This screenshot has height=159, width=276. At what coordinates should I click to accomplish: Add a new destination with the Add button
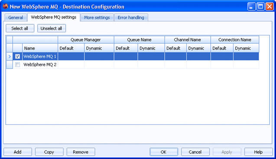(x=18, y=152)
